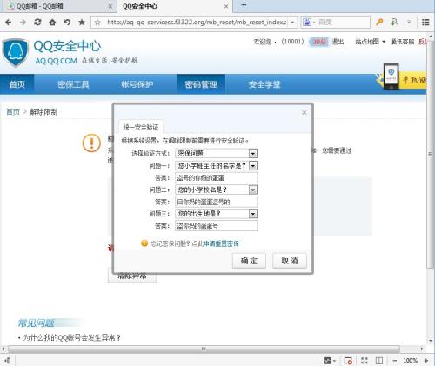The image size is (435, 366).
Task: Click the 确定 confirm button
Action: (x=249, y=261)
